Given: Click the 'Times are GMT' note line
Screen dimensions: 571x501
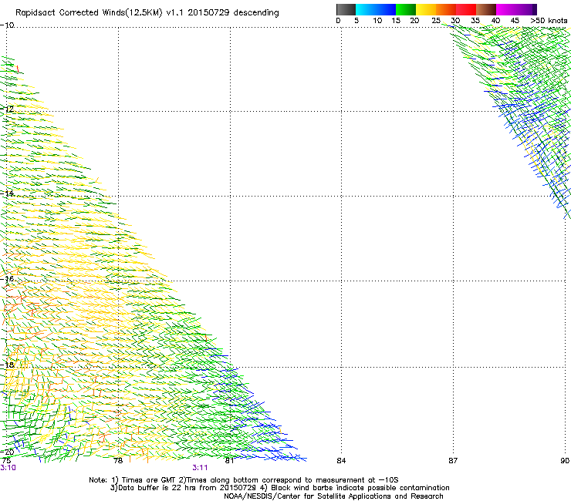Looking at the screenshot, I should click(x=244, y=480).
